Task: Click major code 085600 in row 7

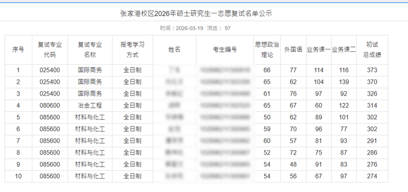Action: point(50,141)
